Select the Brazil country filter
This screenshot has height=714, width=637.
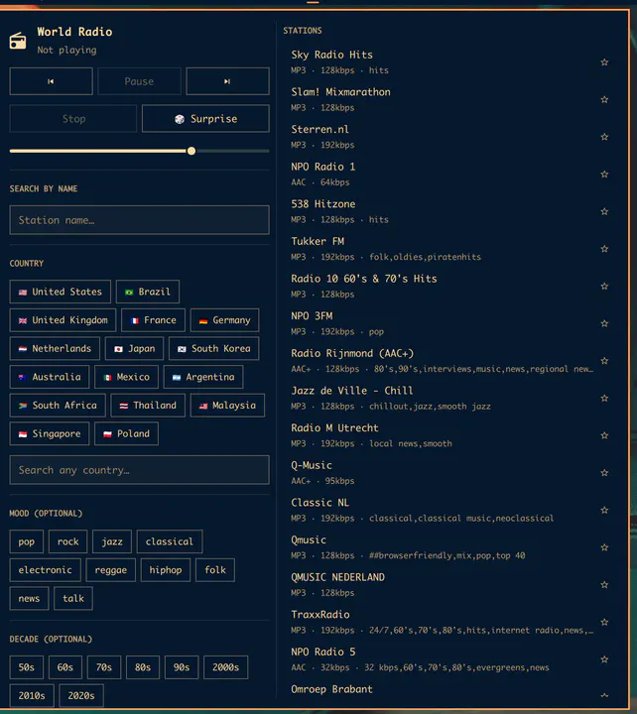point(148,292)
